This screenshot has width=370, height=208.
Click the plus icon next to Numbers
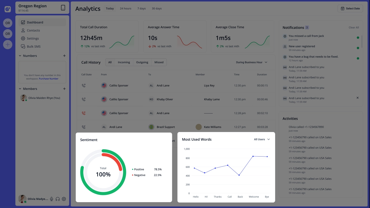64,56
